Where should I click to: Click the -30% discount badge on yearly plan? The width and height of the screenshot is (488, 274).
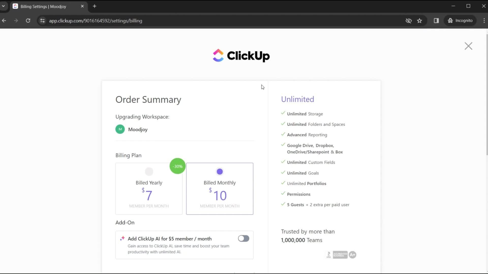click(177, 166)
